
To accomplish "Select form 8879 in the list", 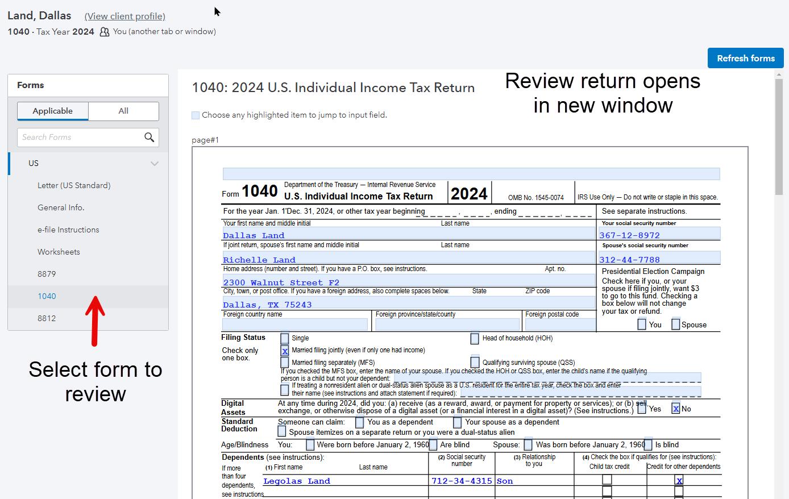I will (47, 274).
